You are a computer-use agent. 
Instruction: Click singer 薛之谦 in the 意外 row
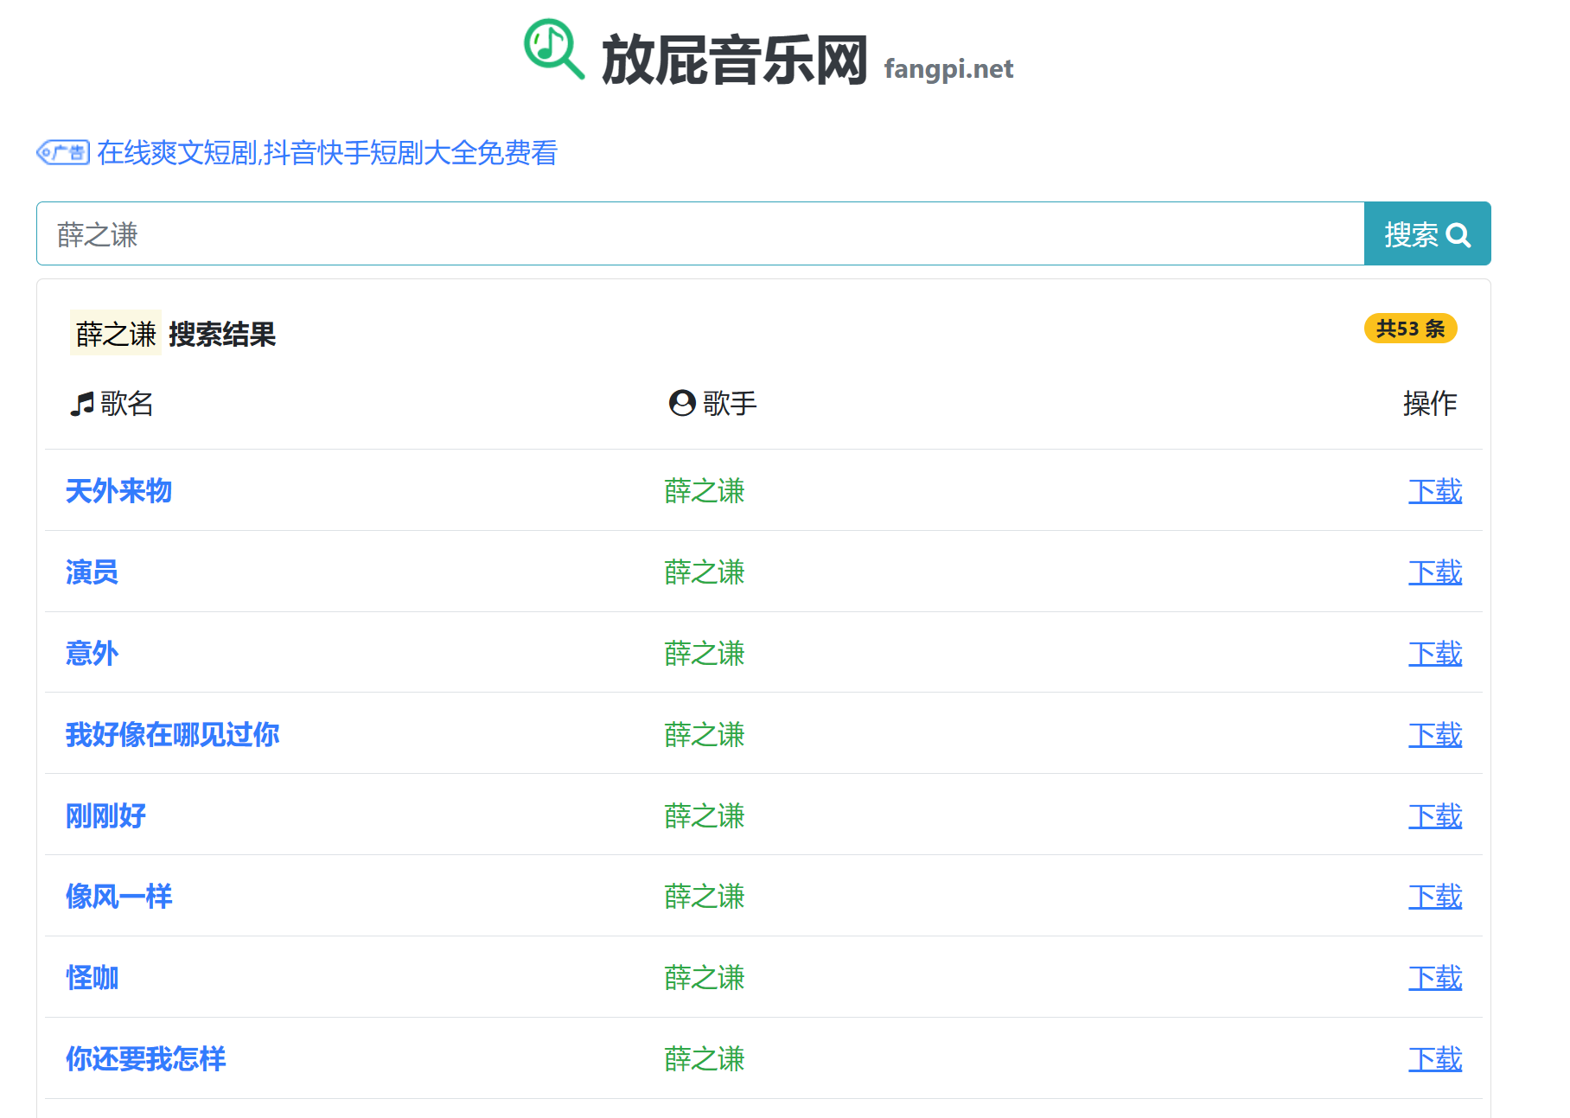705,653
